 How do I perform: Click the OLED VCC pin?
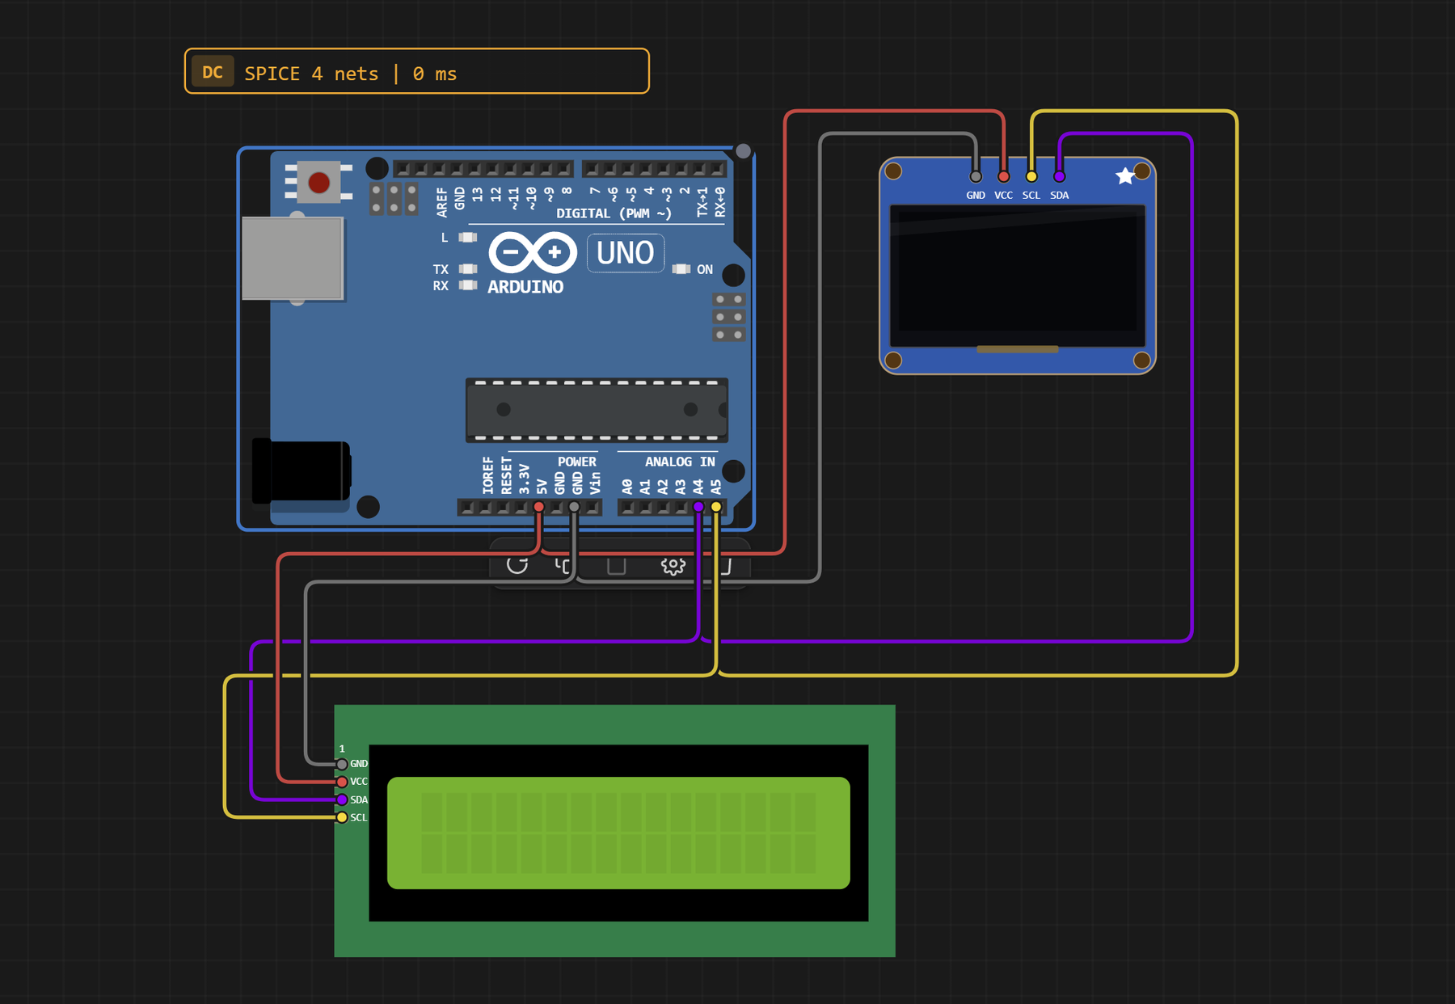[x=1003, y=176]
